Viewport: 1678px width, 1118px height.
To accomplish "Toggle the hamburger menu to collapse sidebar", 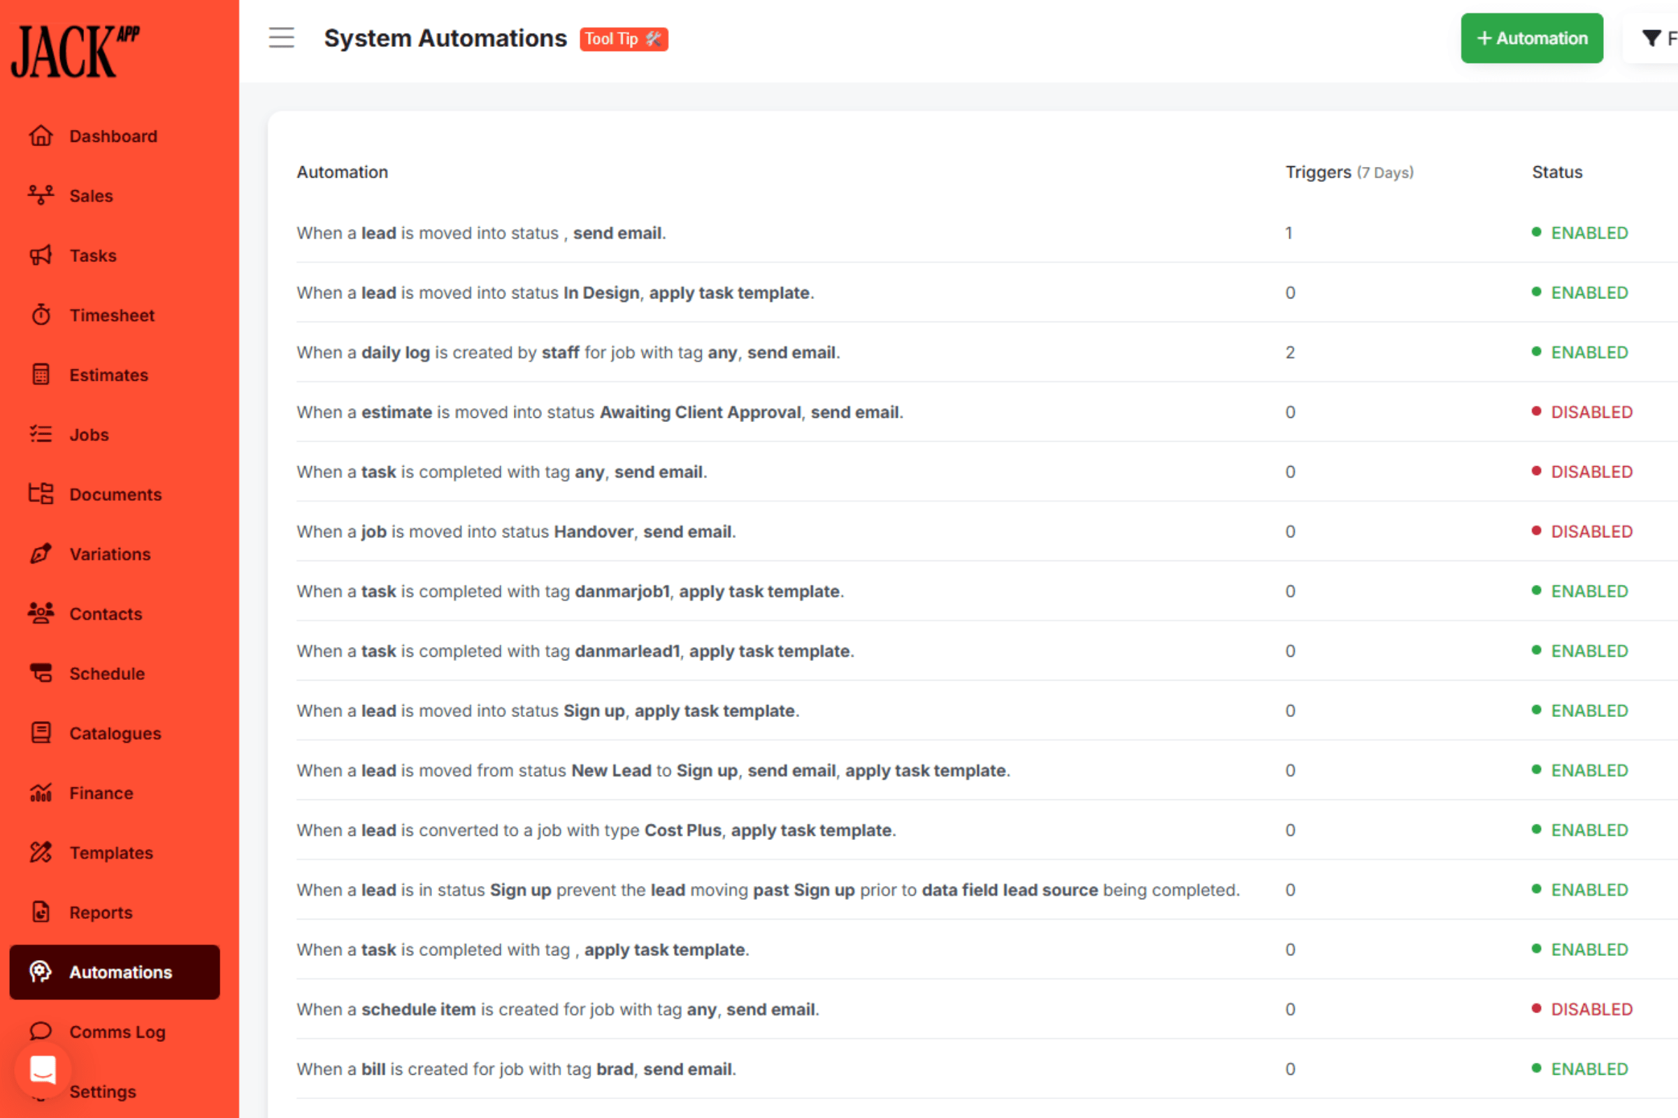I will 281,38.
